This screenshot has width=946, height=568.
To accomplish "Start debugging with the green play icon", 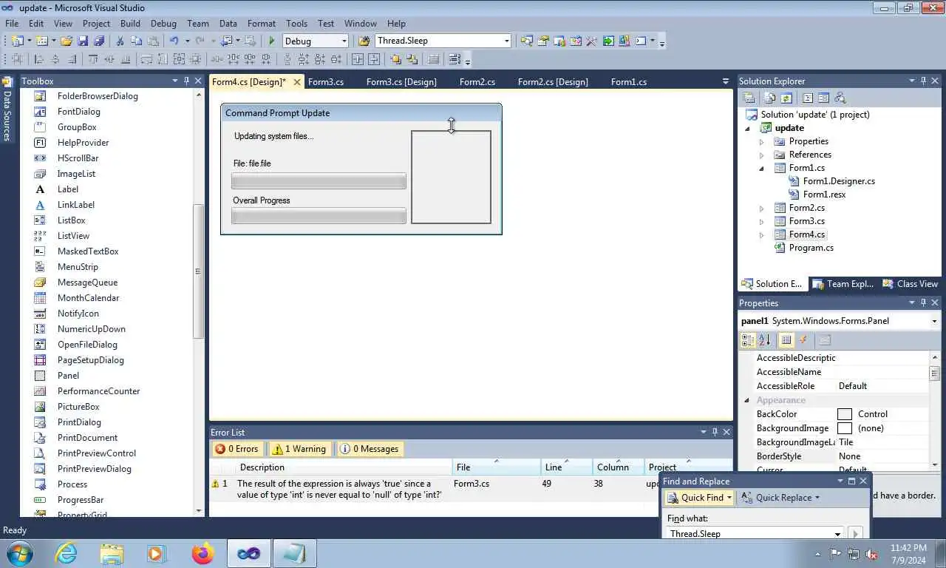I will click(x=272, y=41).
